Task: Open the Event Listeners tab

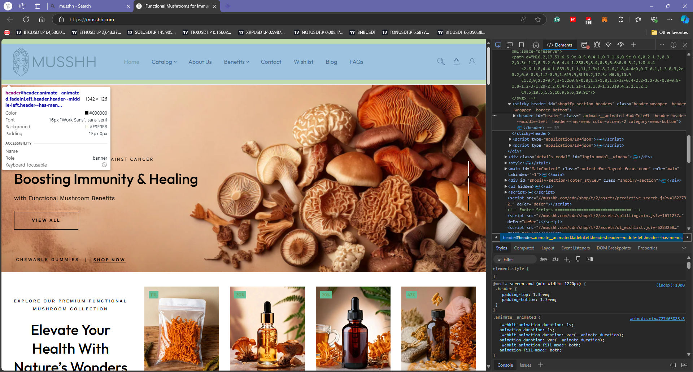Action: 575,248
